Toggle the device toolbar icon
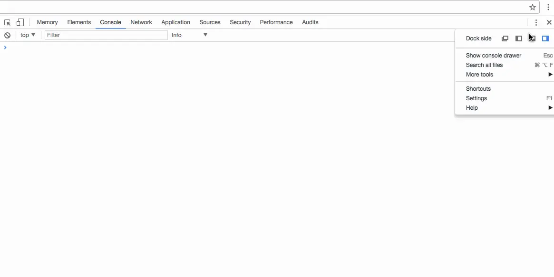 pos(20,22)
